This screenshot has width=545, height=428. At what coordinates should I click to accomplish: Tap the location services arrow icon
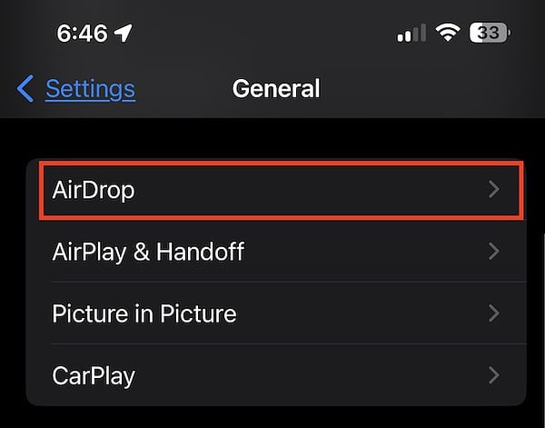click(x=124, y=34)
